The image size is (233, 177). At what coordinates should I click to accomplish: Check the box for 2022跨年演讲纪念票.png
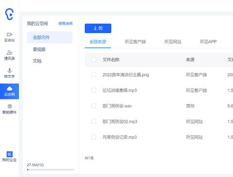click(x=94, y=75)
